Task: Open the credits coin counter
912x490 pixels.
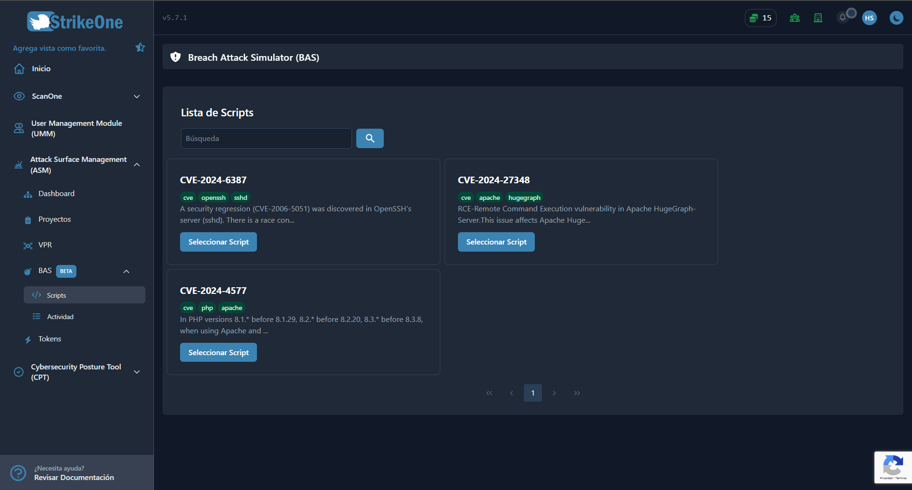Action: (x=760, y=18)
